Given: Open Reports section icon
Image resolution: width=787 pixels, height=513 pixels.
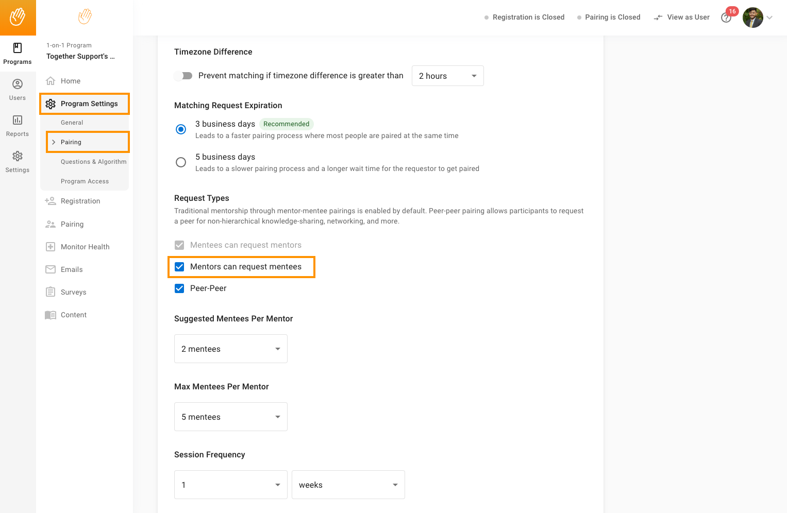Looking at the screenshot, I should pyautogui.click(x=18, y=120).
